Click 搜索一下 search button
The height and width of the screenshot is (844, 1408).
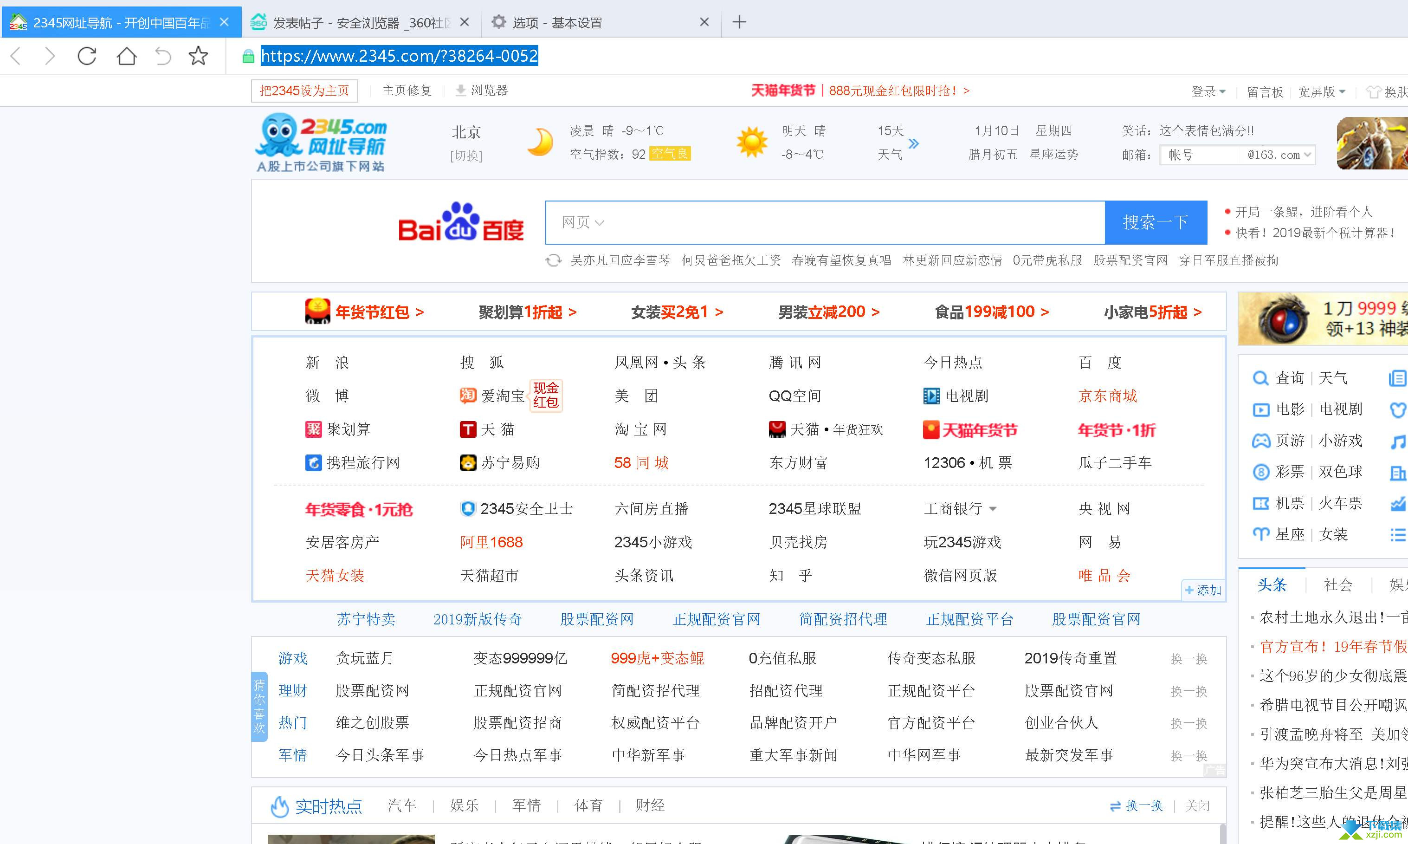1156,222
